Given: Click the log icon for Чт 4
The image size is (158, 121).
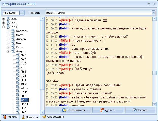Looking at the screenshot, I should 18,67.
